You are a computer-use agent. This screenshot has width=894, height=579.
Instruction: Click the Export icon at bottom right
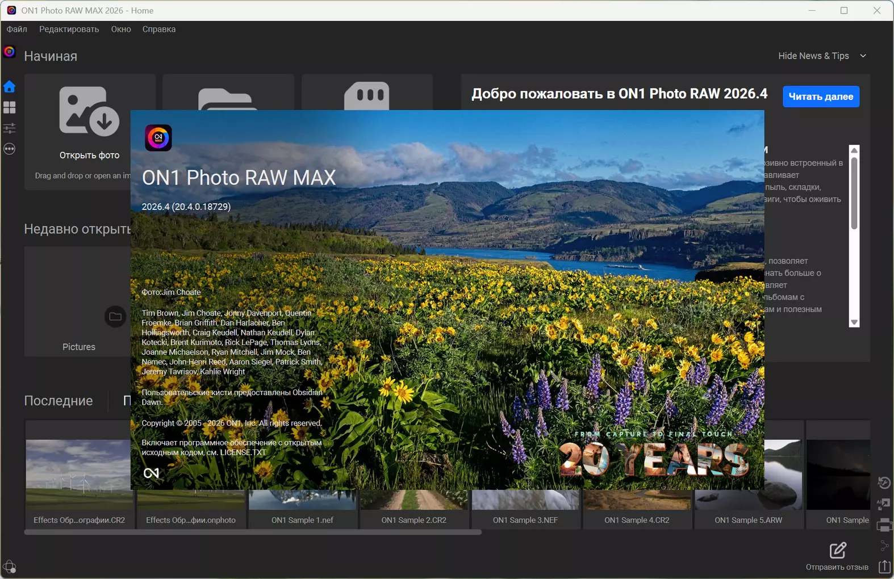884,567
